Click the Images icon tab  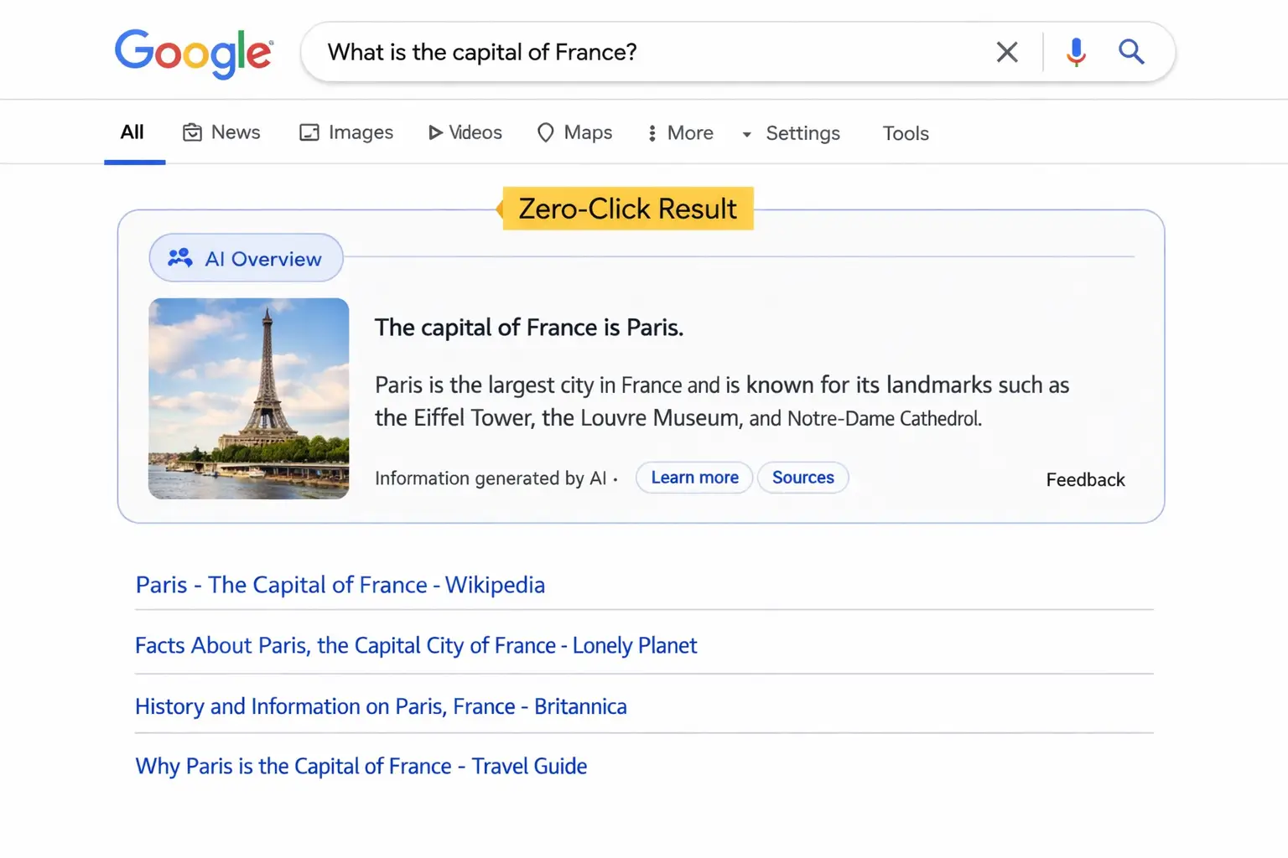point(309,132)
